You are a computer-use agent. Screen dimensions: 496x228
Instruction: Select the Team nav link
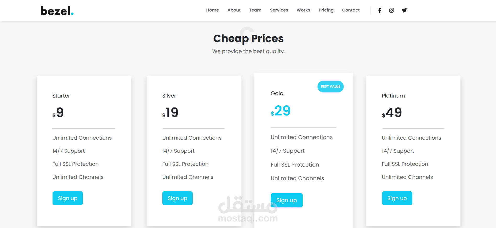(255, 10)
